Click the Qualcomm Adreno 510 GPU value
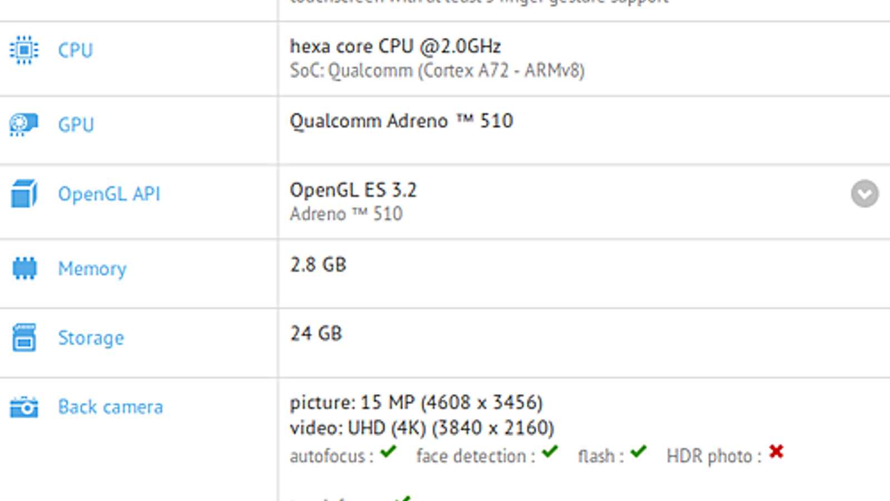Viewport: 890px width, 501px height. tap(401, 121)
